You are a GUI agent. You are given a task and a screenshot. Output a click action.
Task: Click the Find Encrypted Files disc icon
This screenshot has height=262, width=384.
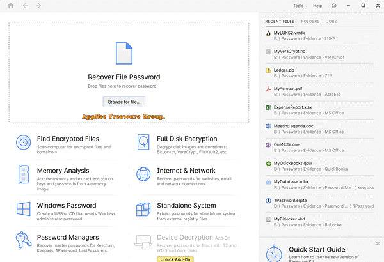pyautogui.click(x=24, y=143)
